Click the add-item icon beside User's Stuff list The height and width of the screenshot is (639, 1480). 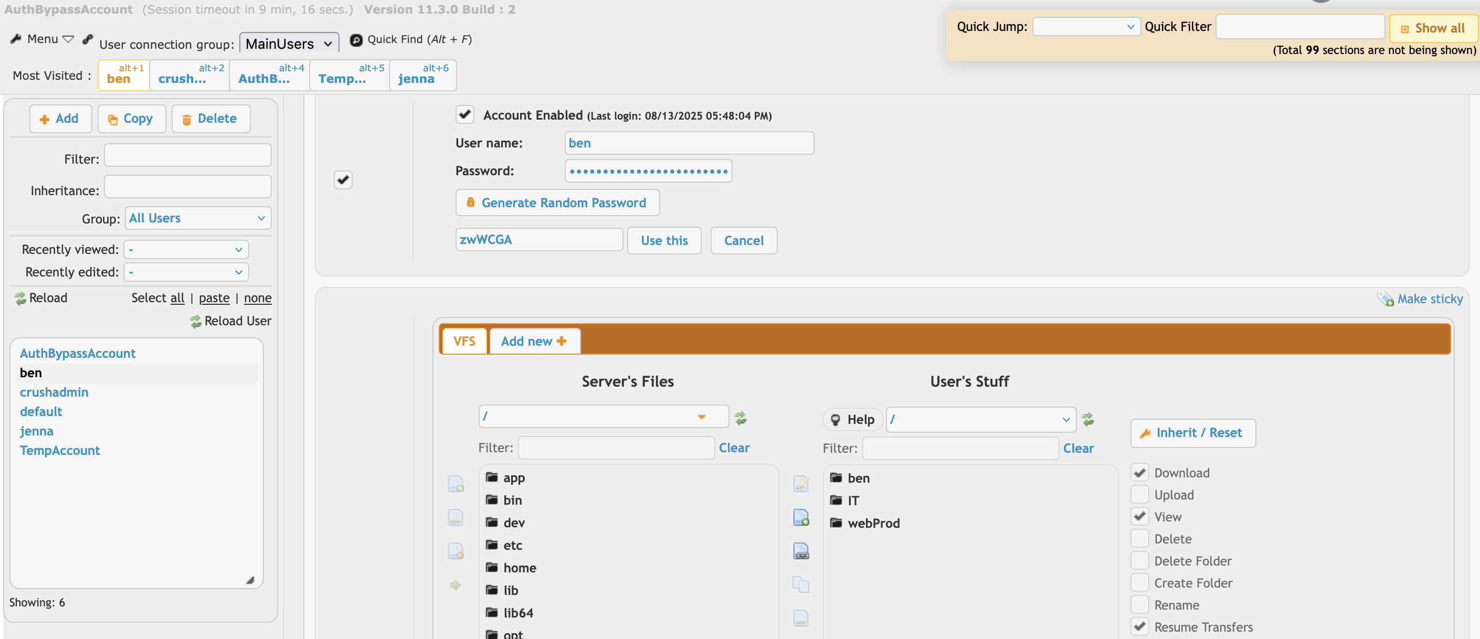(x=801, y=517)
